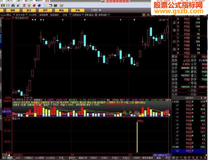Toggle the grid layout icon near top right
Image resolution: width=208 pixels, height=160 pixels.
pos(148,15)
